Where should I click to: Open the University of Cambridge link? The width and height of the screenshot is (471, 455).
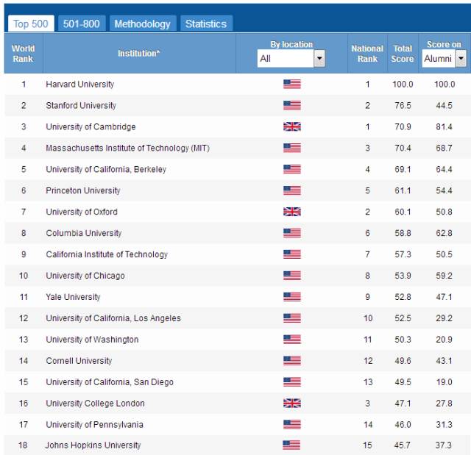(x=91, y=127)
